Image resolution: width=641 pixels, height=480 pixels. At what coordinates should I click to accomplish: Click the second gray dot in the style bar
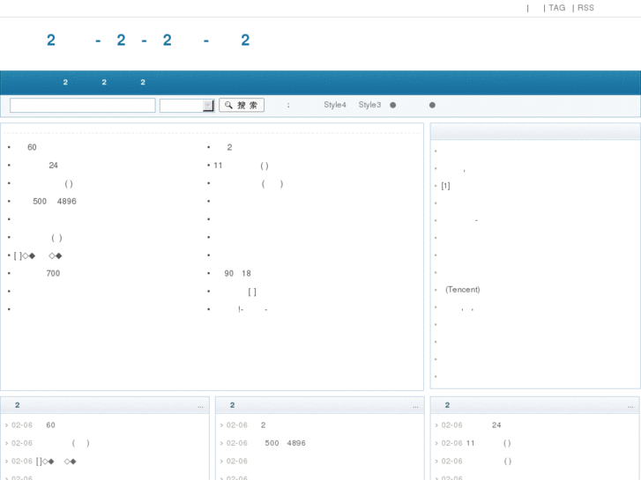click(x=432, y=106)
